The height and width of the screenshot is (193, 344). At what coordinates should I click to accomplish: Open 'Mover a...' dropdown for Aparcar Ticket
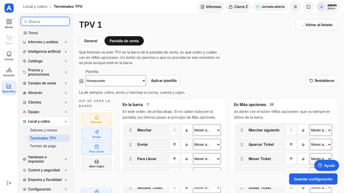pos(321,144)
